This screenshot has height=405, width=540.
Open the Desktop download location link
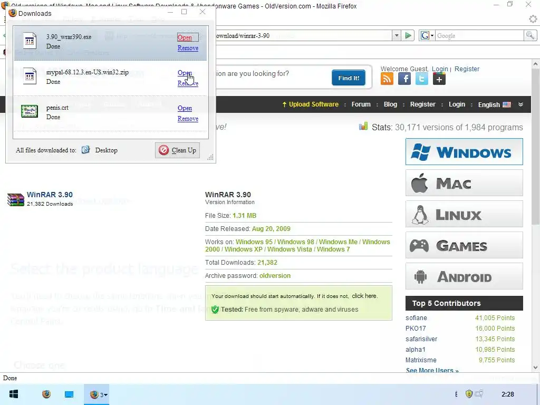pyautogui.click(x=106, y=150)
